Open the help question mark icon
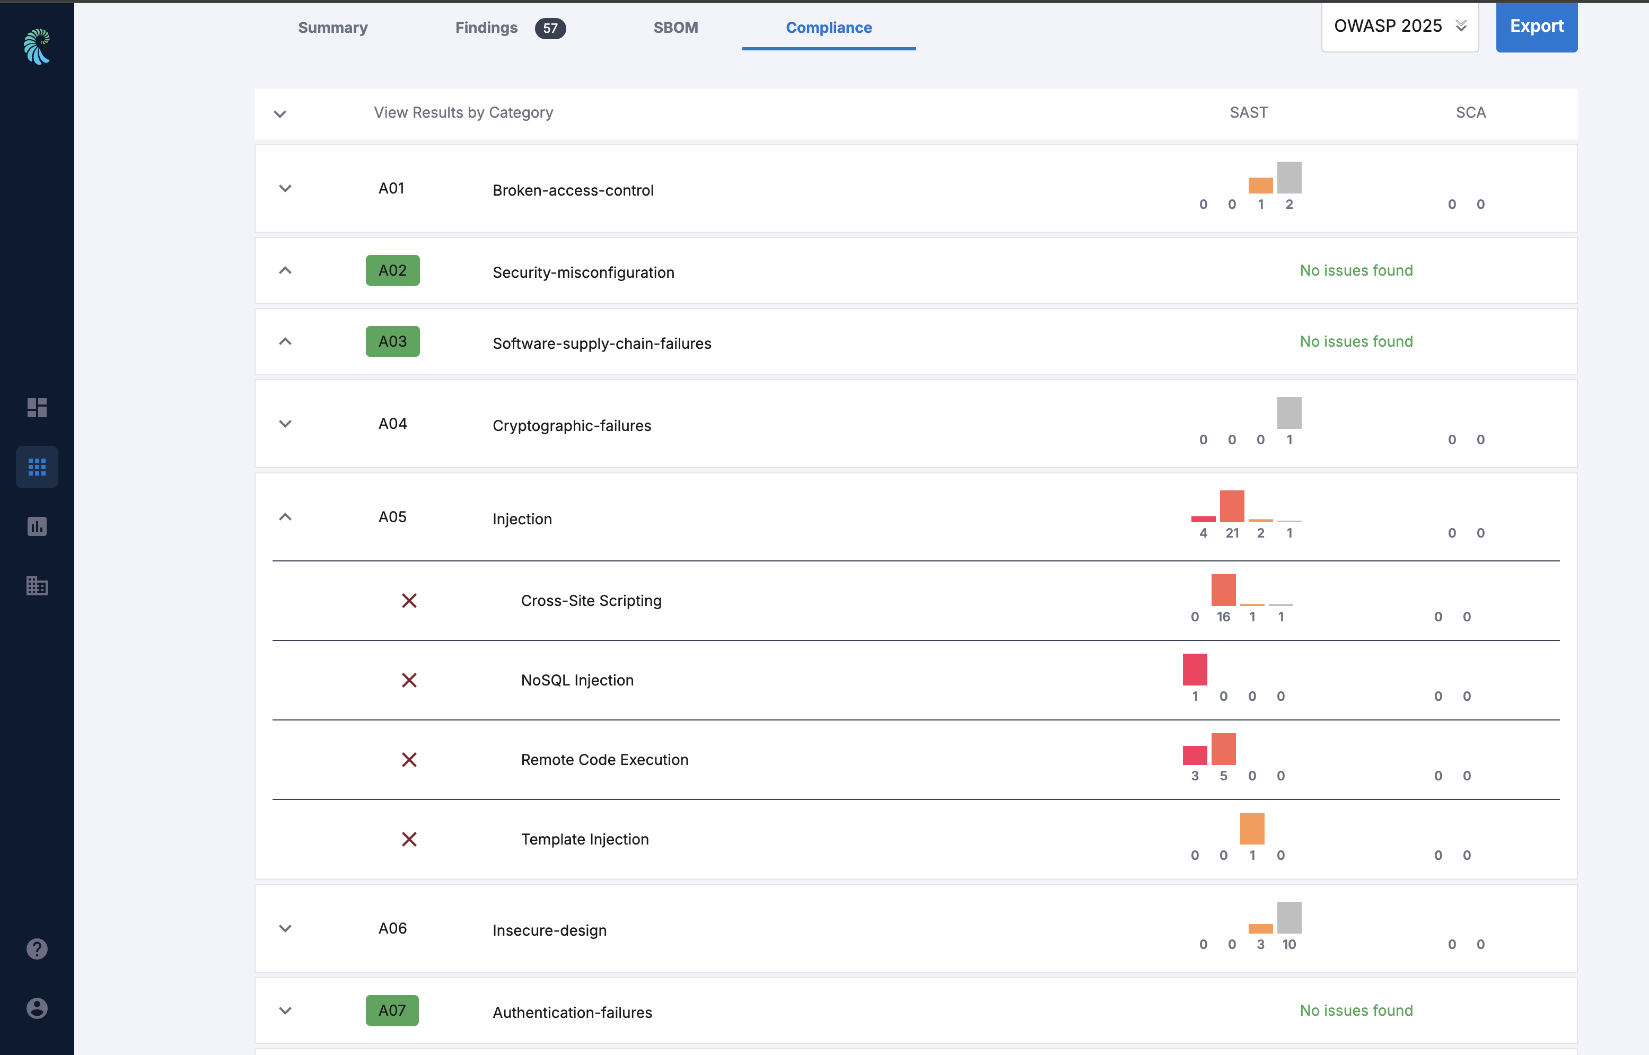The image size is (1649, 1055). (x=37, y=949)
